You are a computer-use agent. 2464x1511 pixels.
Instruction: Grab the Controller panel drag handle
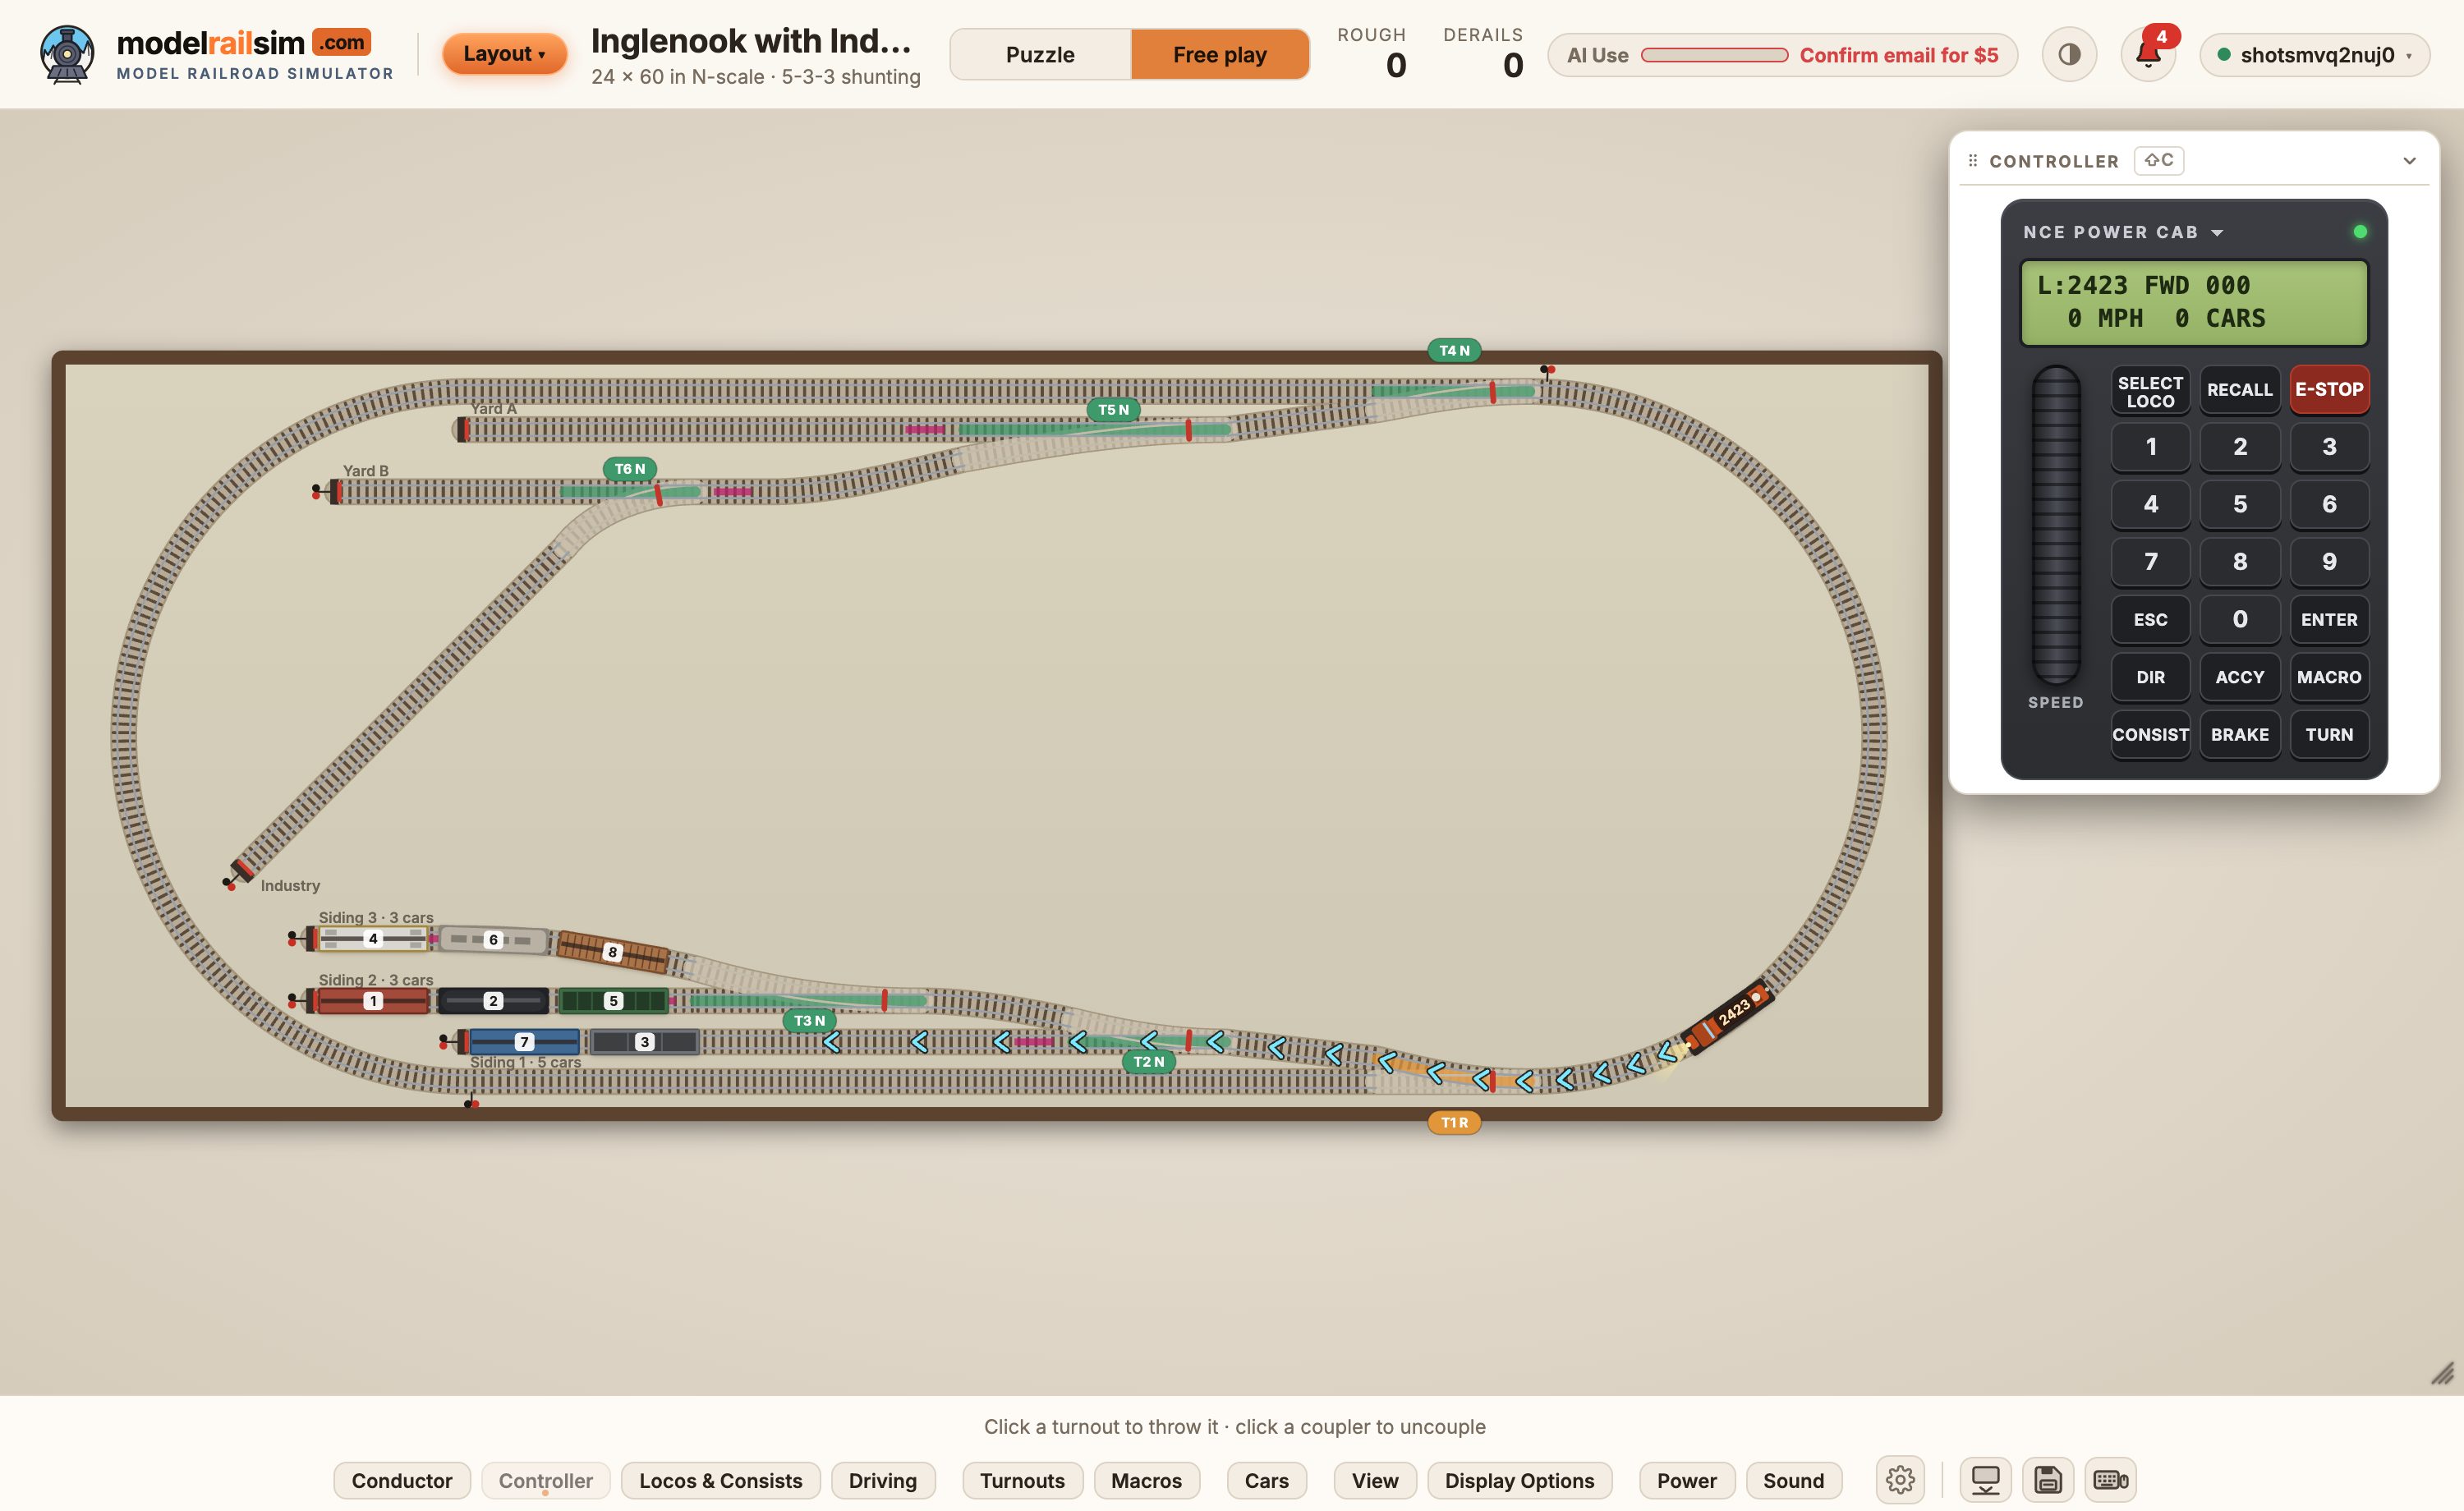coord(1972,161)
